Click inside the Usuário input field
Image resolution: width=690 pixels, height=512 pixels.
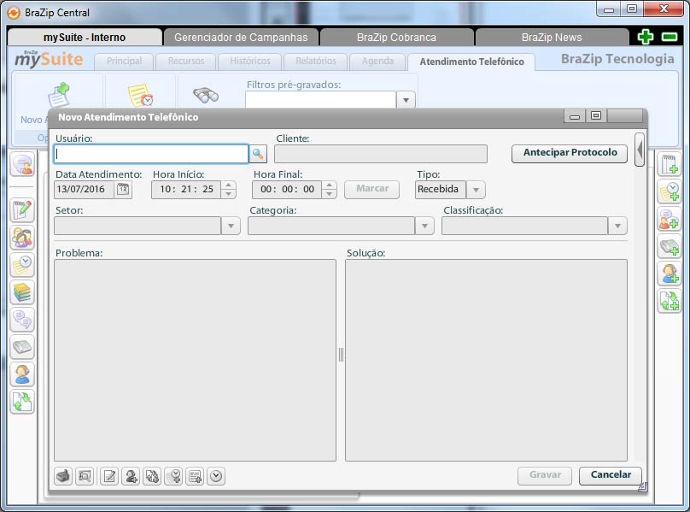tap(151, 154)
